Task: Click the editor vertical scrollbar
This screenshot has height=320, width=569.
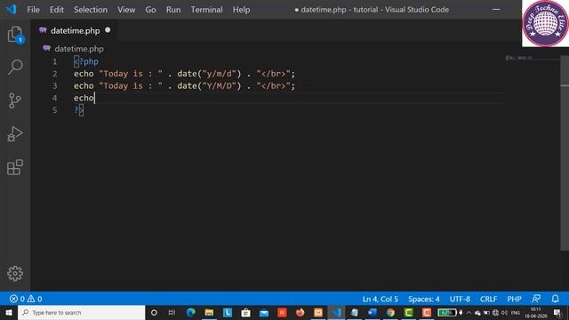Action: point(565,152)
